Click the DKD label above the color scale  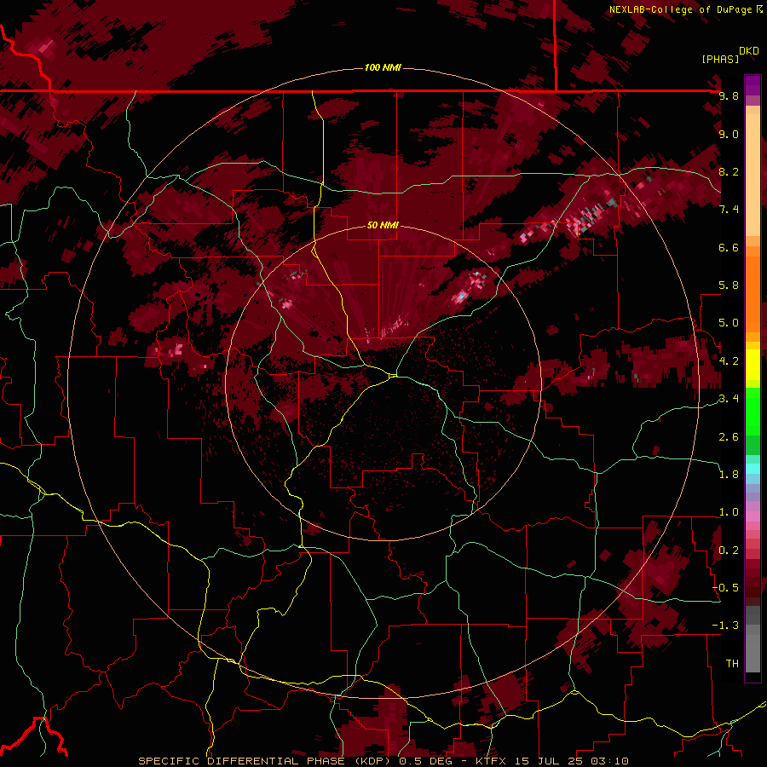[x=749, y=51]
